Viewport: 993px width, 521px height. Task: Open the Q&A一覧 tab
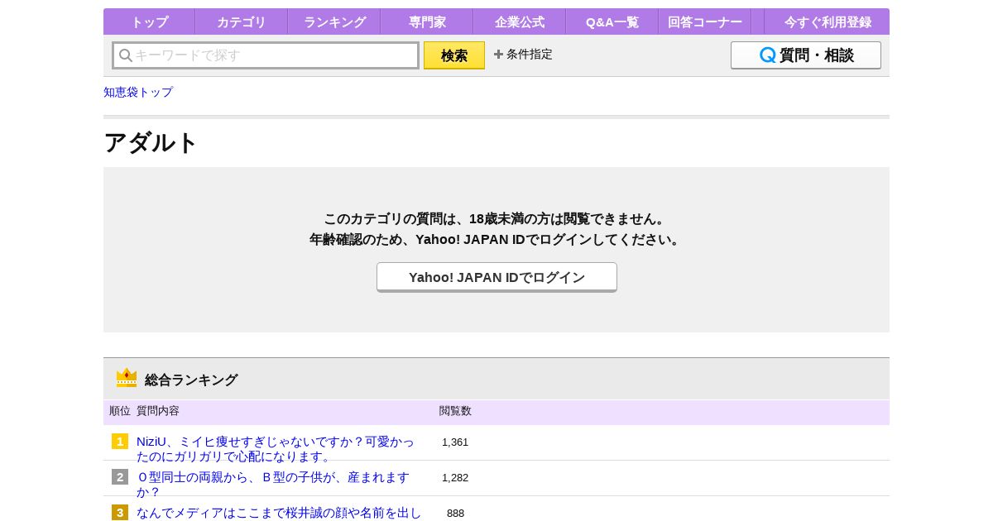612,22
